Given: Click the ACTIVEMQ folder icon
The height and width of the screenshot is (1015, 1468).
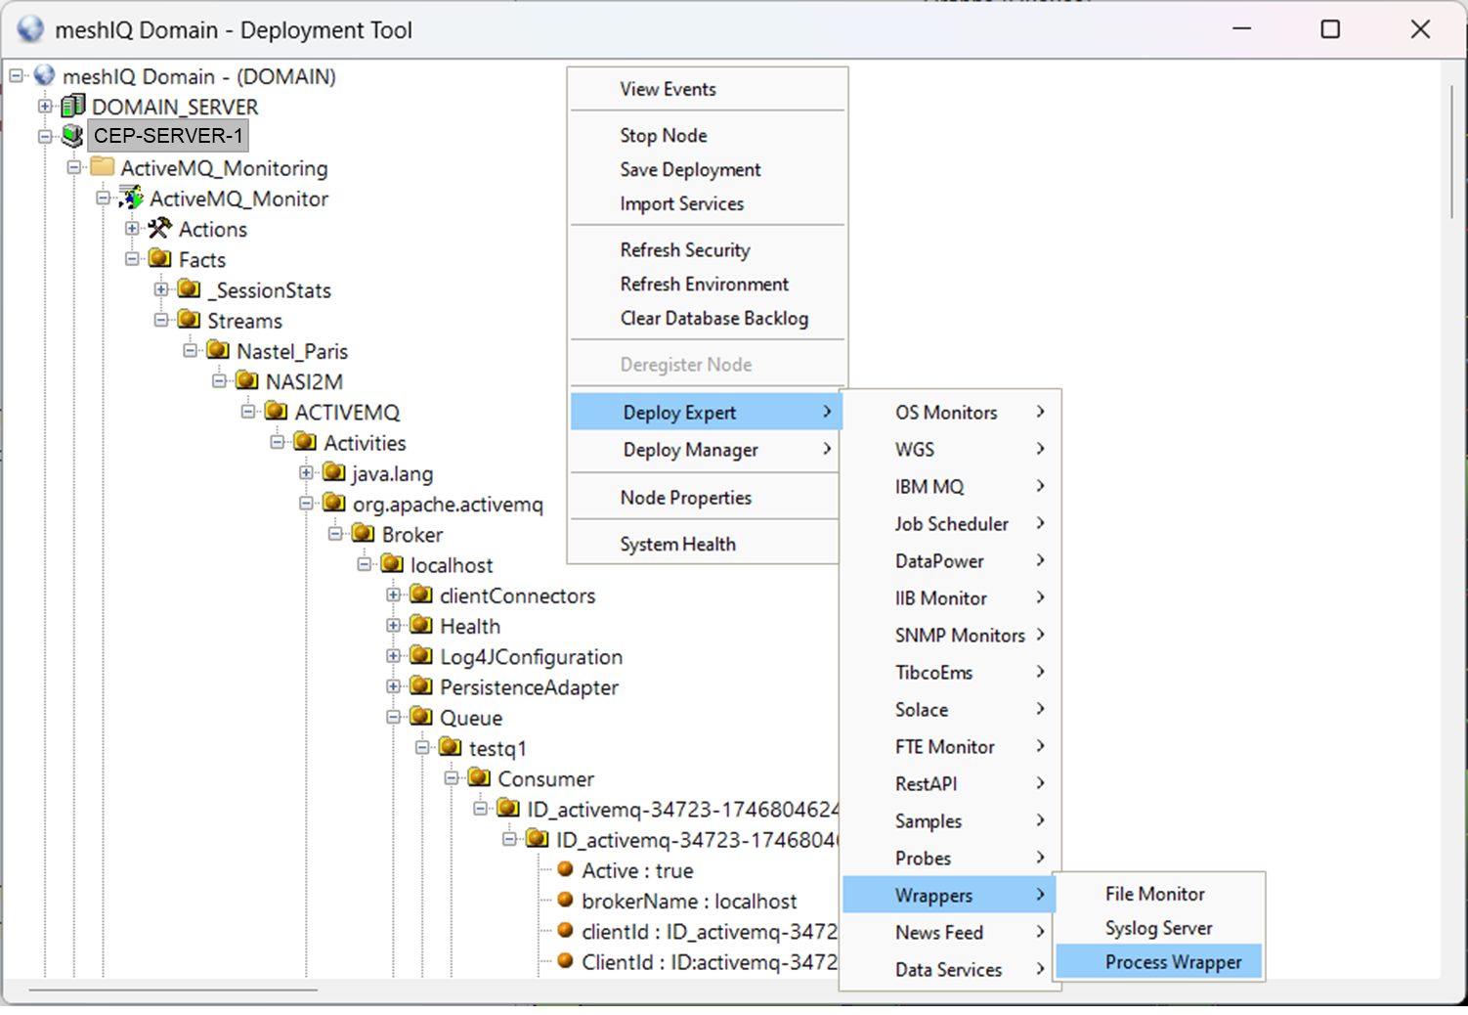Looking at the screenshot, I should pos(277,411).
